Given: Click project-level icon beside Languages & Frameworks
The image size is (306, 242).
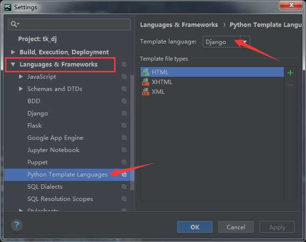Looking at the screenshot, I should 124,64.
